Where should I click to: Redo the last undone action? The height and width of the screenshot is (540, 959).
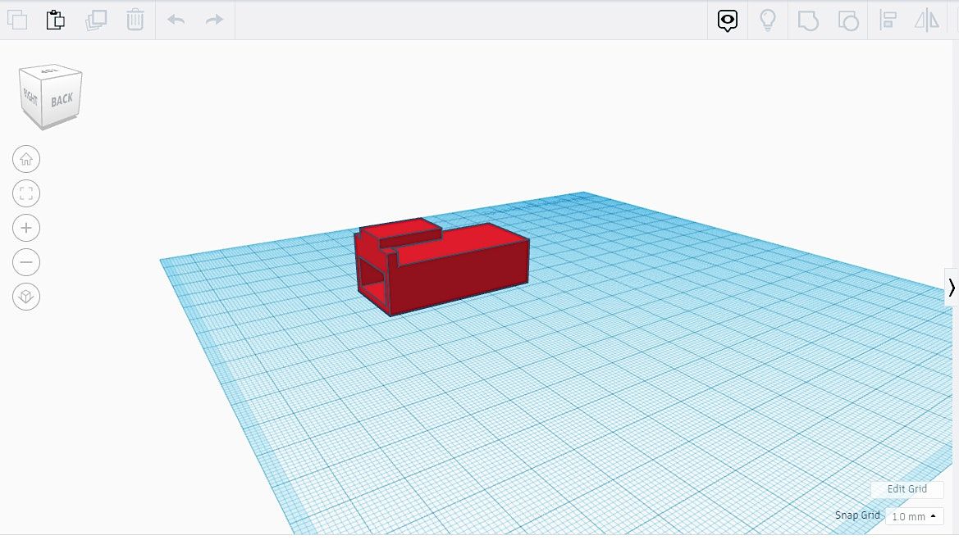214,20
